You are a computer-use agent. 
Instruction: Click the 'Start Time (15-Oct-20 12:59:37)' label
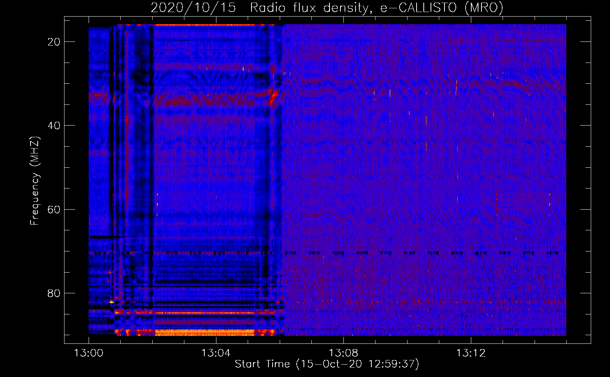click(x=327, y=364)
